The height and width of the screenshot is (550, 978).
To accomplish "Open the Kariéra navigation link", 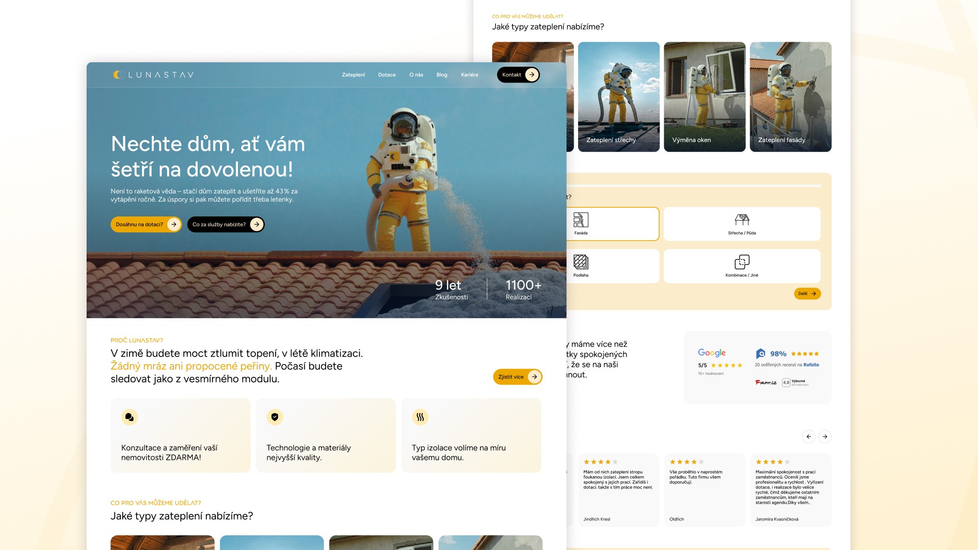I will coord(470,75).
